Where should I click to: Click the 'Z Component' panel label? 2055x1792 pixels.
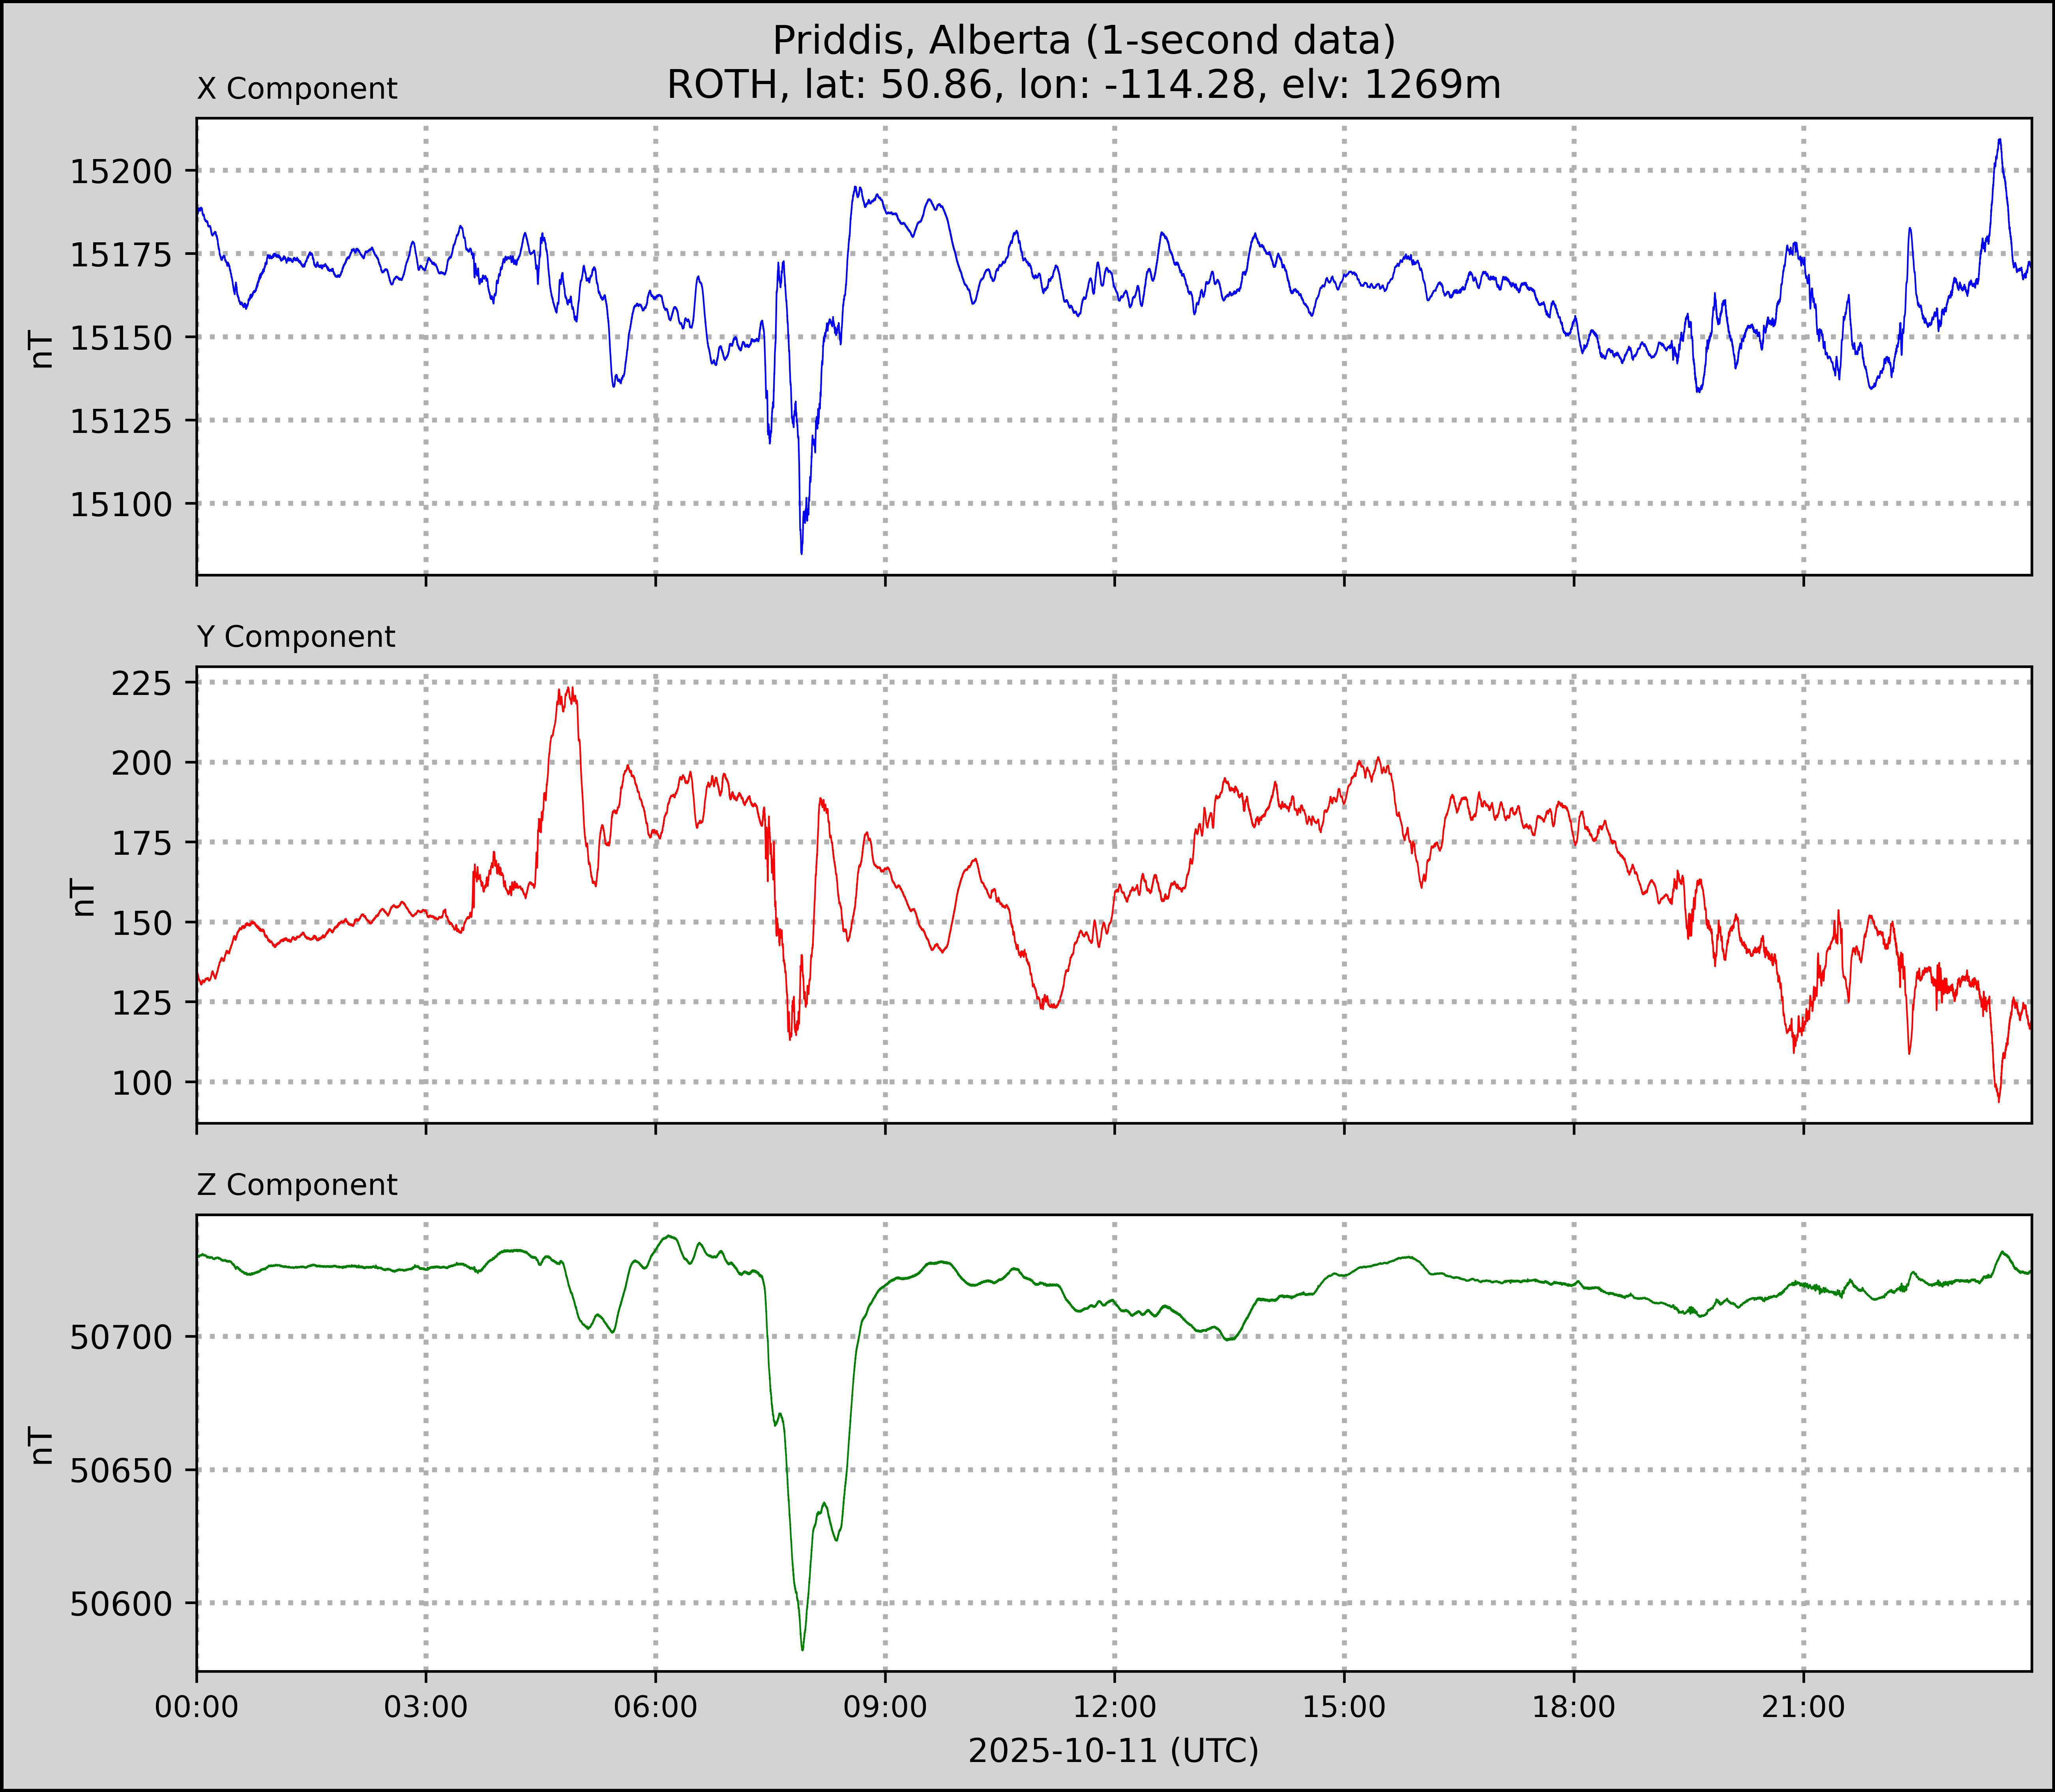click(297, 1185)
